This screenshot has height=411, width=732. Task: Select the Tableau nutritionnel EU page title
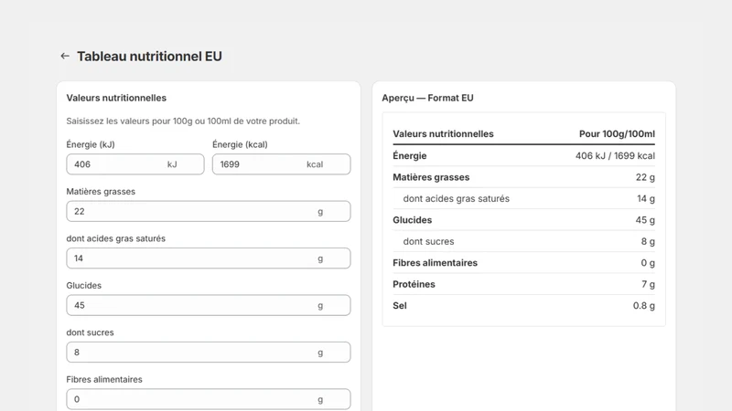(x=149, y=57)
